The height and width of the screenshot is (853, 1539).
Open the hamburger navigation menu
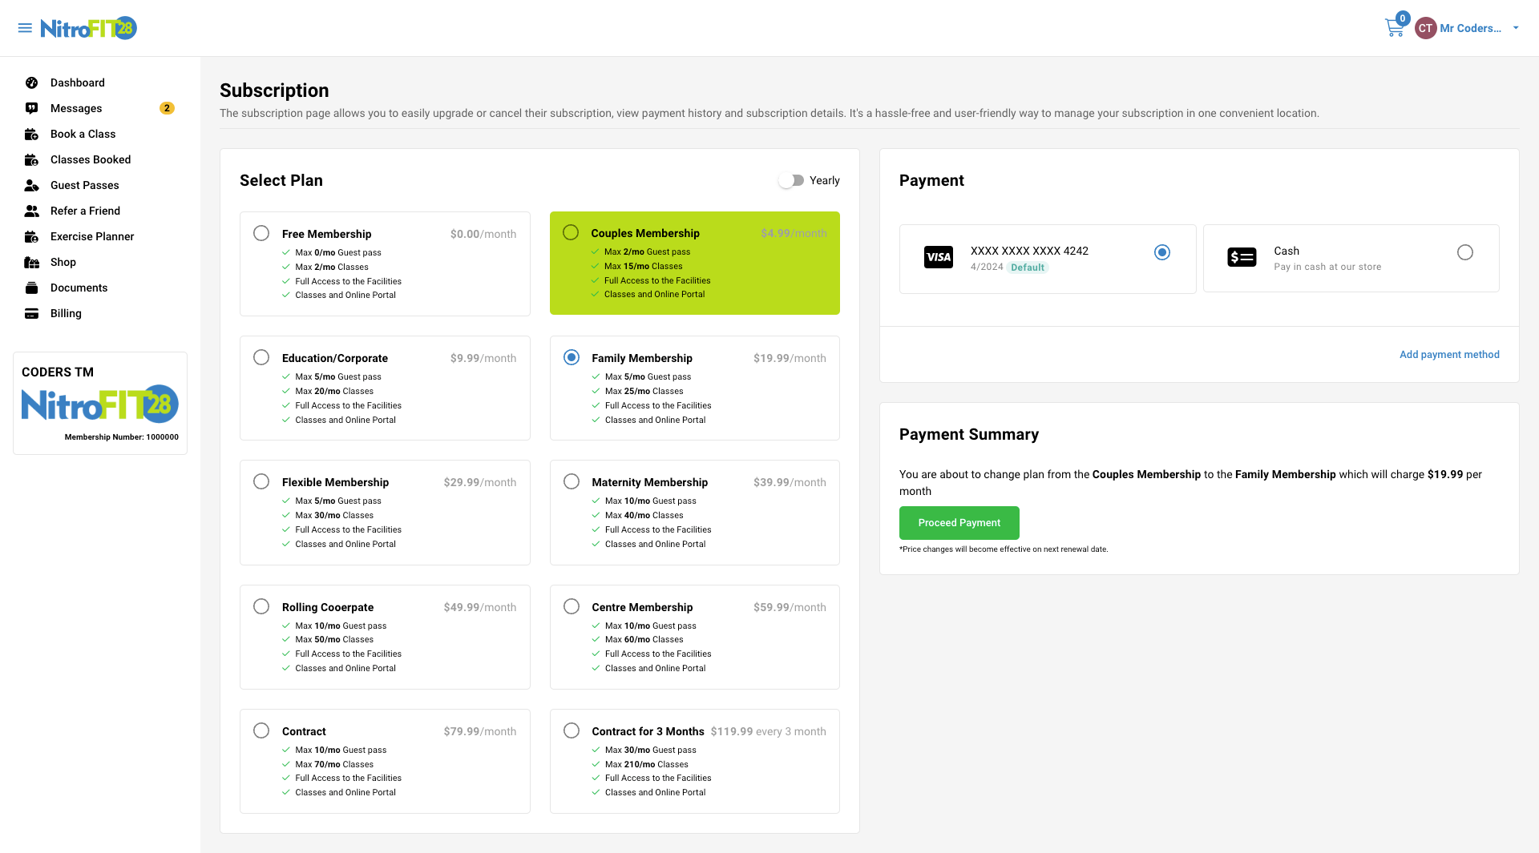coord(25,28)
